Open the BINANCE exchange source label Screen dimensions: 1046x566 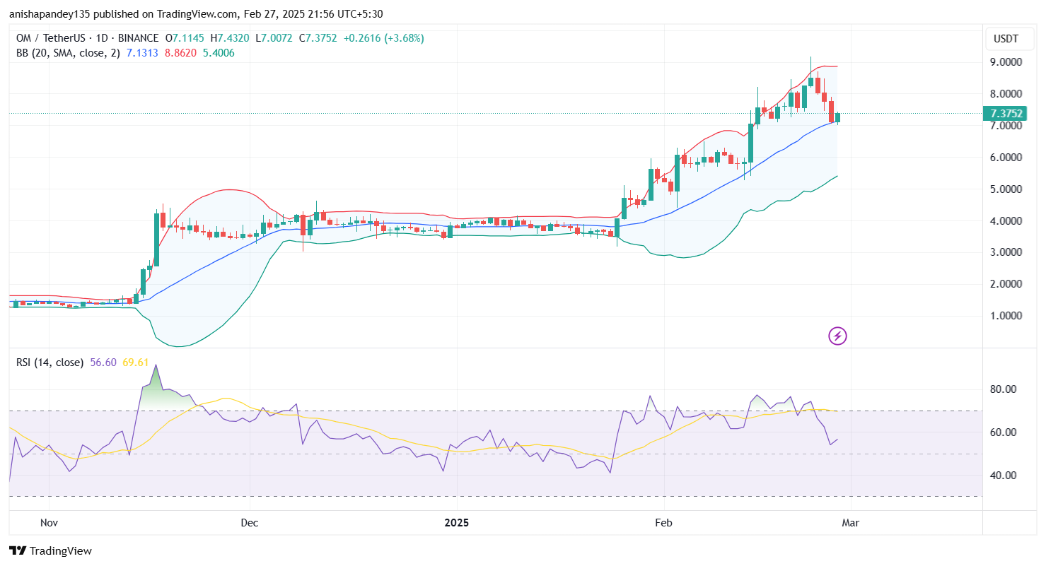point(136,38)
